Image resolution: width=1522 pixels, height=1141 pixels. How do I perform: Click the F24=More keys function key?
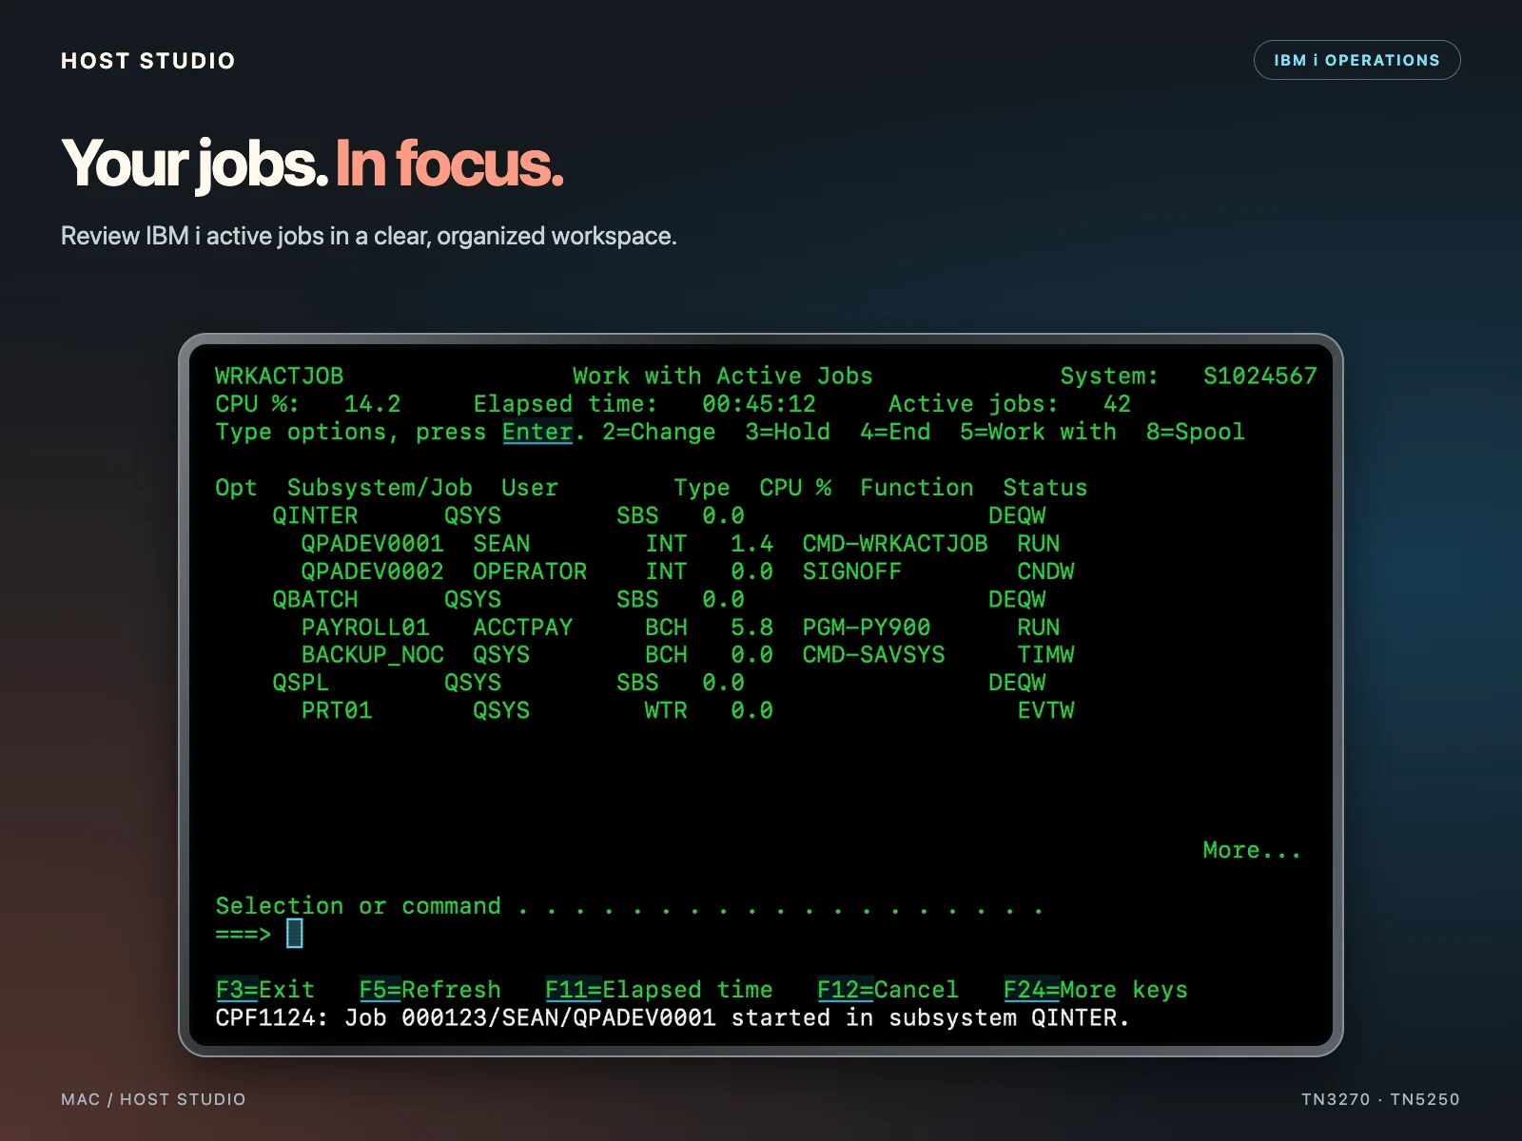click(x=1095, y=990)
